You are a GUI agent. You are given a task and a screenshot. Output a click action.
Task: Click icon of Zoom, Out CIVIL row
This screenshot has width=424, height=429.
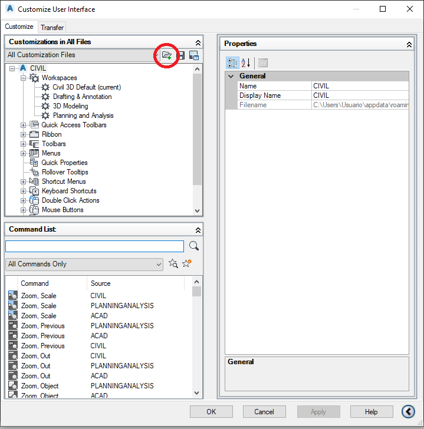[x=12, y=356]
